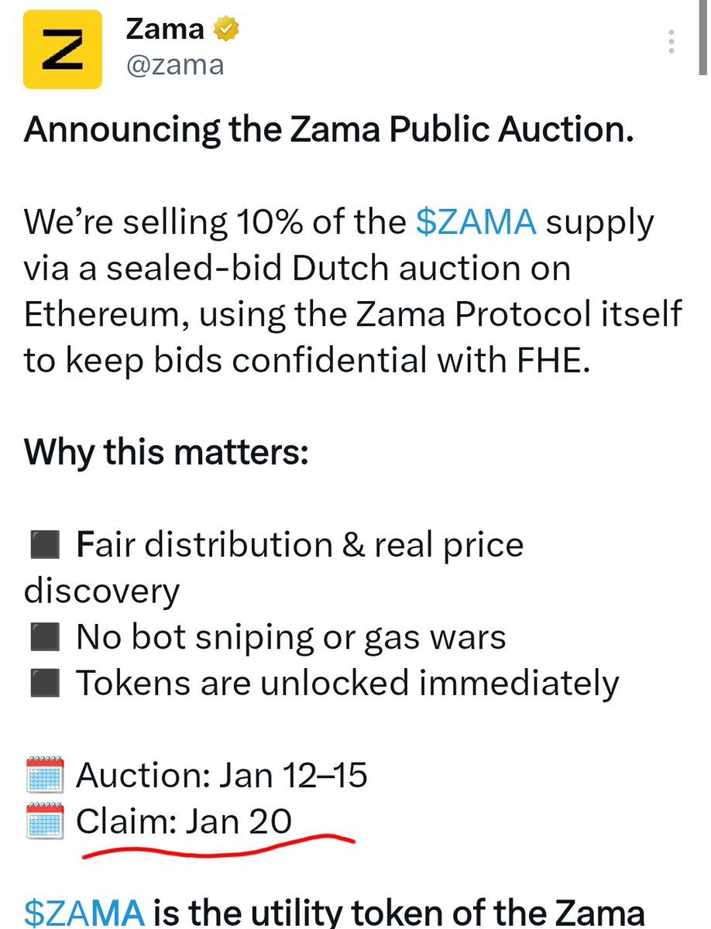Open the @zama handle link

(174, 65)
